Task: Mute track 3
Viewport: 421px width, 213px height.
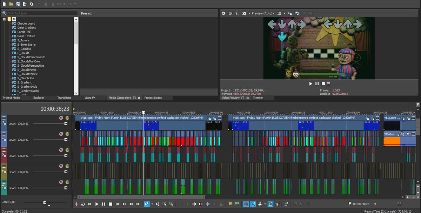Action: pos(61,118)
